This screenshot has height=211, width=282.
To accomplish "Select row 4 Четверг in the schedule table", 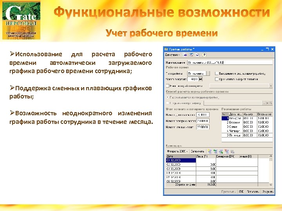I will [x=247, y=131].
